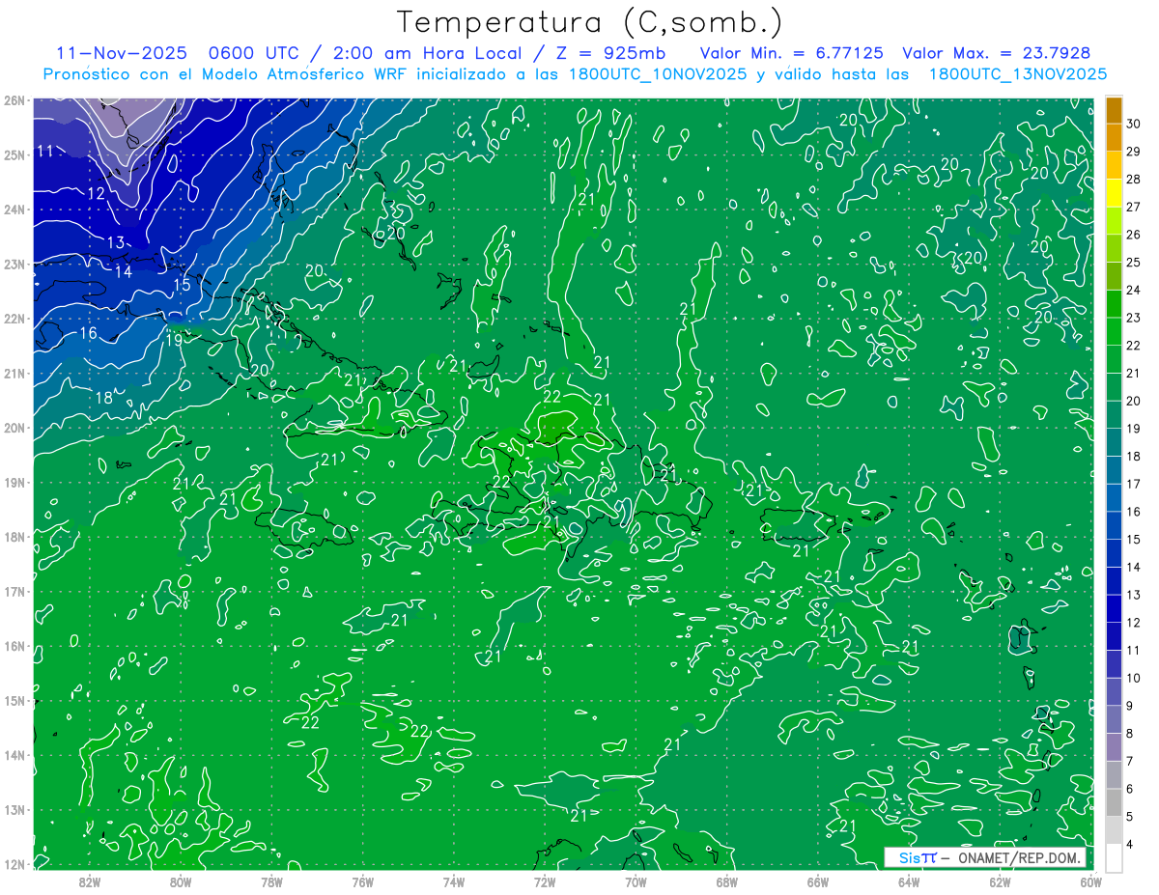This screenshot has height=895, width=1159.
Task: Click the "64W" longitude label
Action: [908, 881]
